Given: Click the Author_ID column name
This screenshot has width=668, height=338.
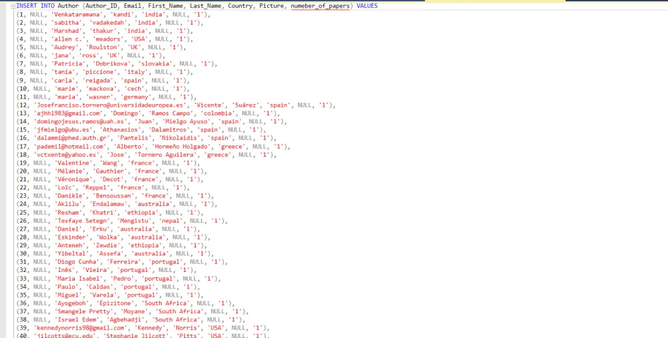Looking at the screenshot, I should (x=102, y=6).
